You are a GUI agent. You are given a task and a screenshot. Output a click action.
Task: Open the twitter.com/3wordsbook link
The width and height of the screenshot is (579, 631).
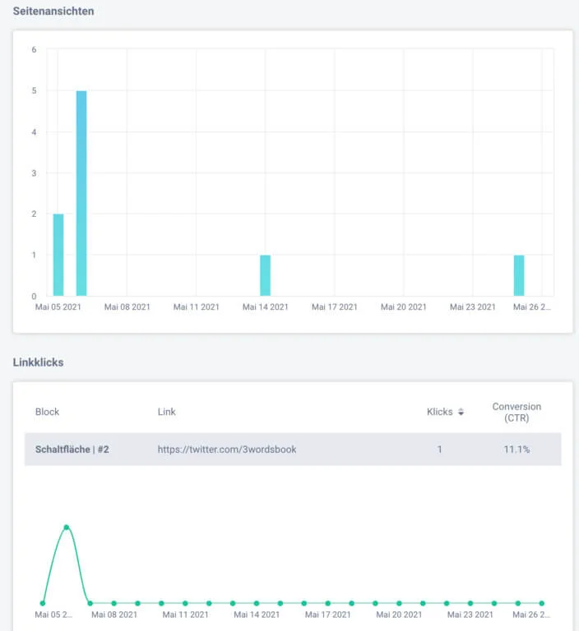(226, 449)
